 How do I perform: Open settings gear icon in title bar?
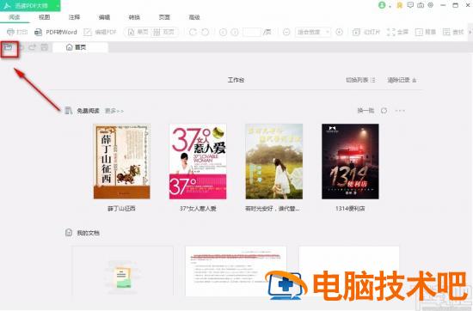point(431,5)
